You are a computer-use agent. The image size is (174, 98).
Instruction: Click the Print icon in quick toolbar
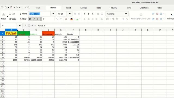click(28, 7)
